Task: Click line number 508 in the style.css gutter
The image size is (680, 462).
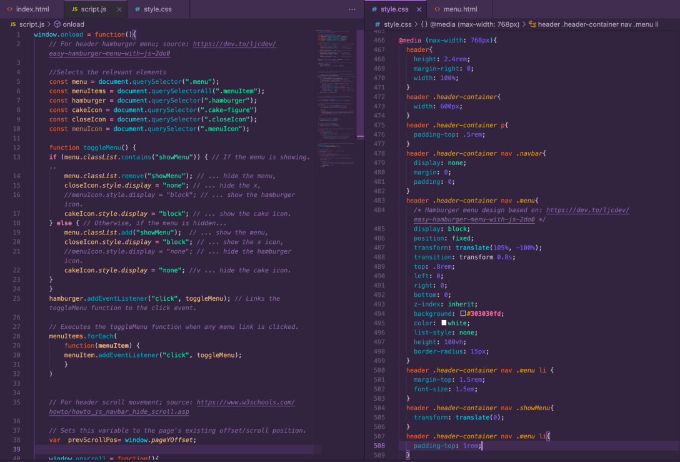Action: click(379, 446)
